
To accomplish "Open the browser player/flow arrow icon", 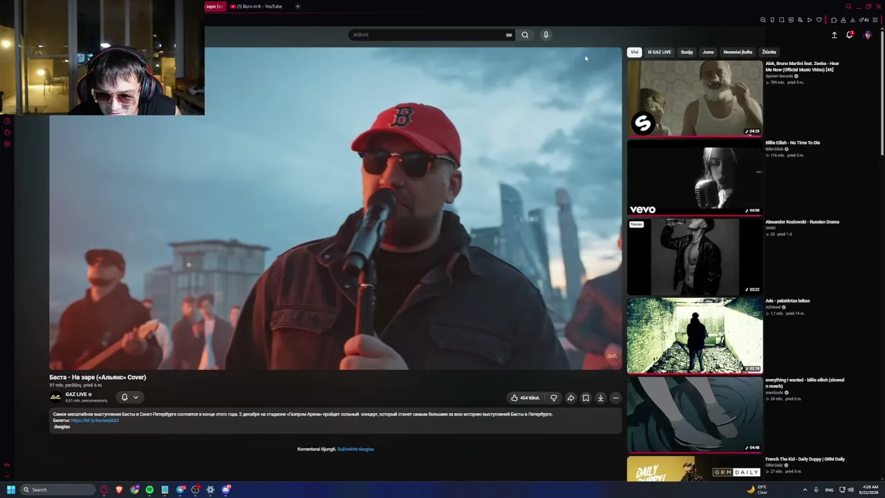I will (810, 20).
